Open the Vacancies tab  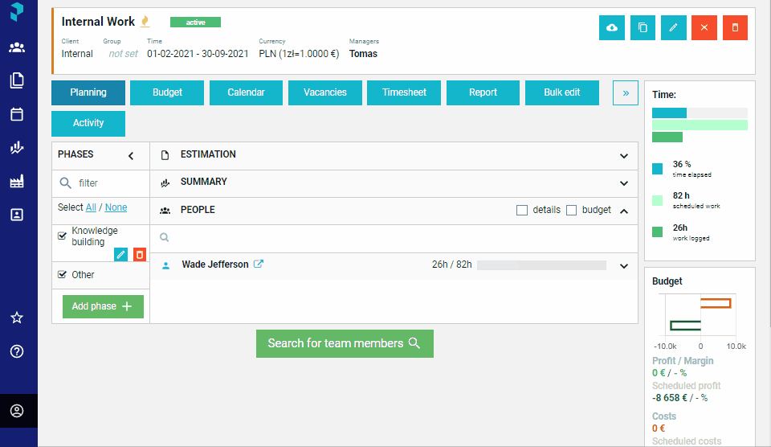pyautogui.click(x=325, y=92)
